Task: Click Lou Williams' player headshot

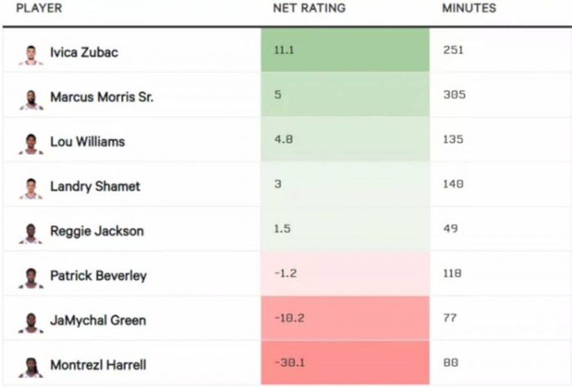Action: coord(31,143)
